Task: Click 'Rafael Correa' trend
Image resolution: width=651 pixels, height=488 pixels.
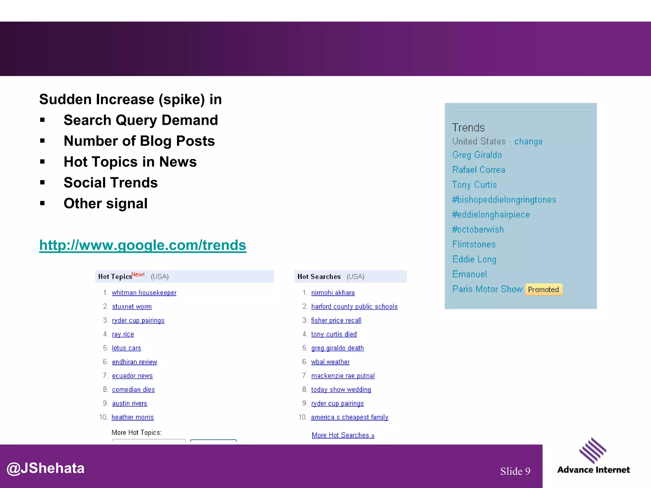Action: point(479,170)
